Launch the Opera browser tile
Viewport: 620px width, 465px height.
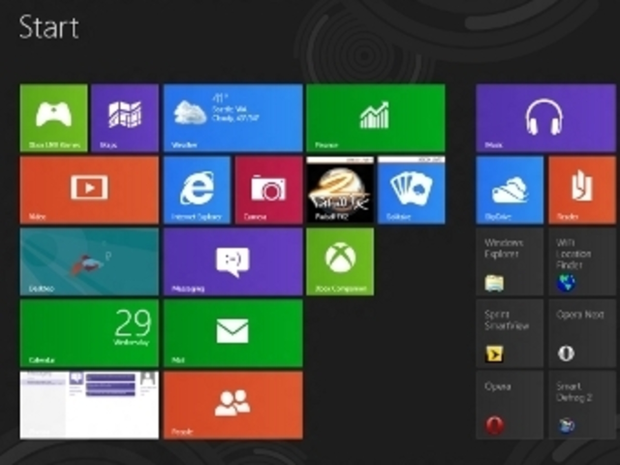[x=510, y=405]
